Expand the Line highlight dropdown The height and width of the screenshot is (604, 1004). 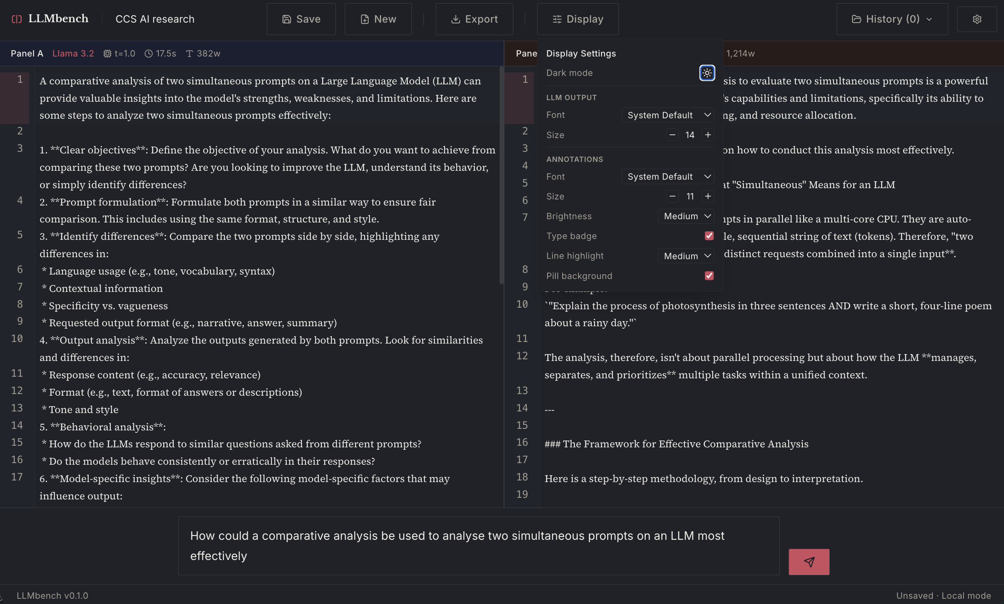click(686, 256)
